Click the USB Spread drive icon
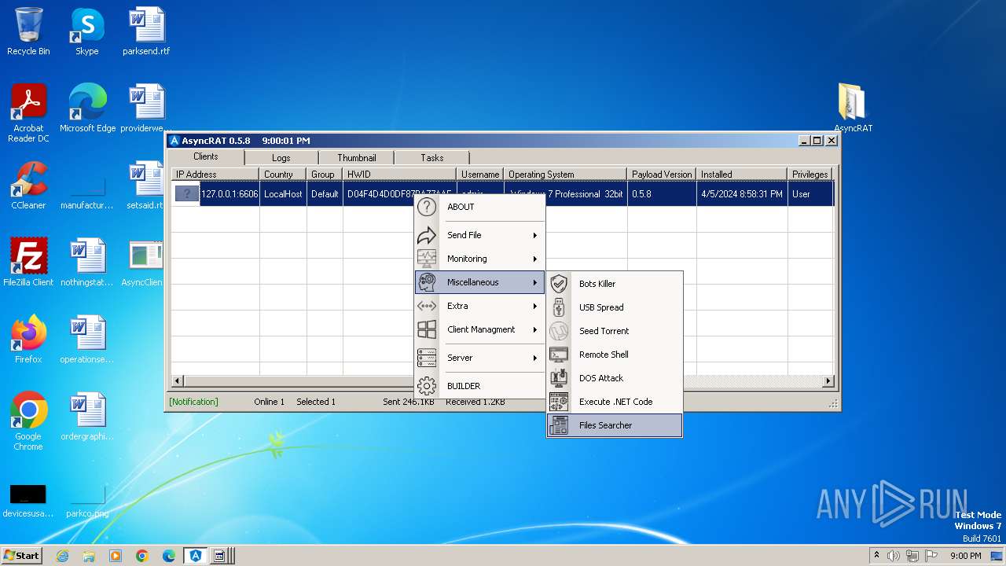Image resolution: width=1006 pixels, height=566 pixels. pos(559,307)
